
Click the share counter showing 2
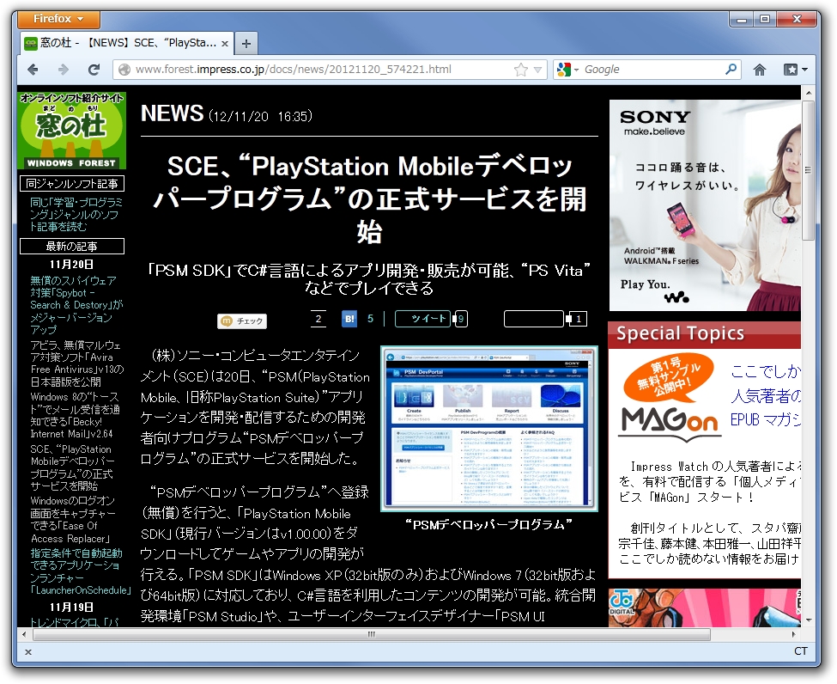[x=318, y=319]
